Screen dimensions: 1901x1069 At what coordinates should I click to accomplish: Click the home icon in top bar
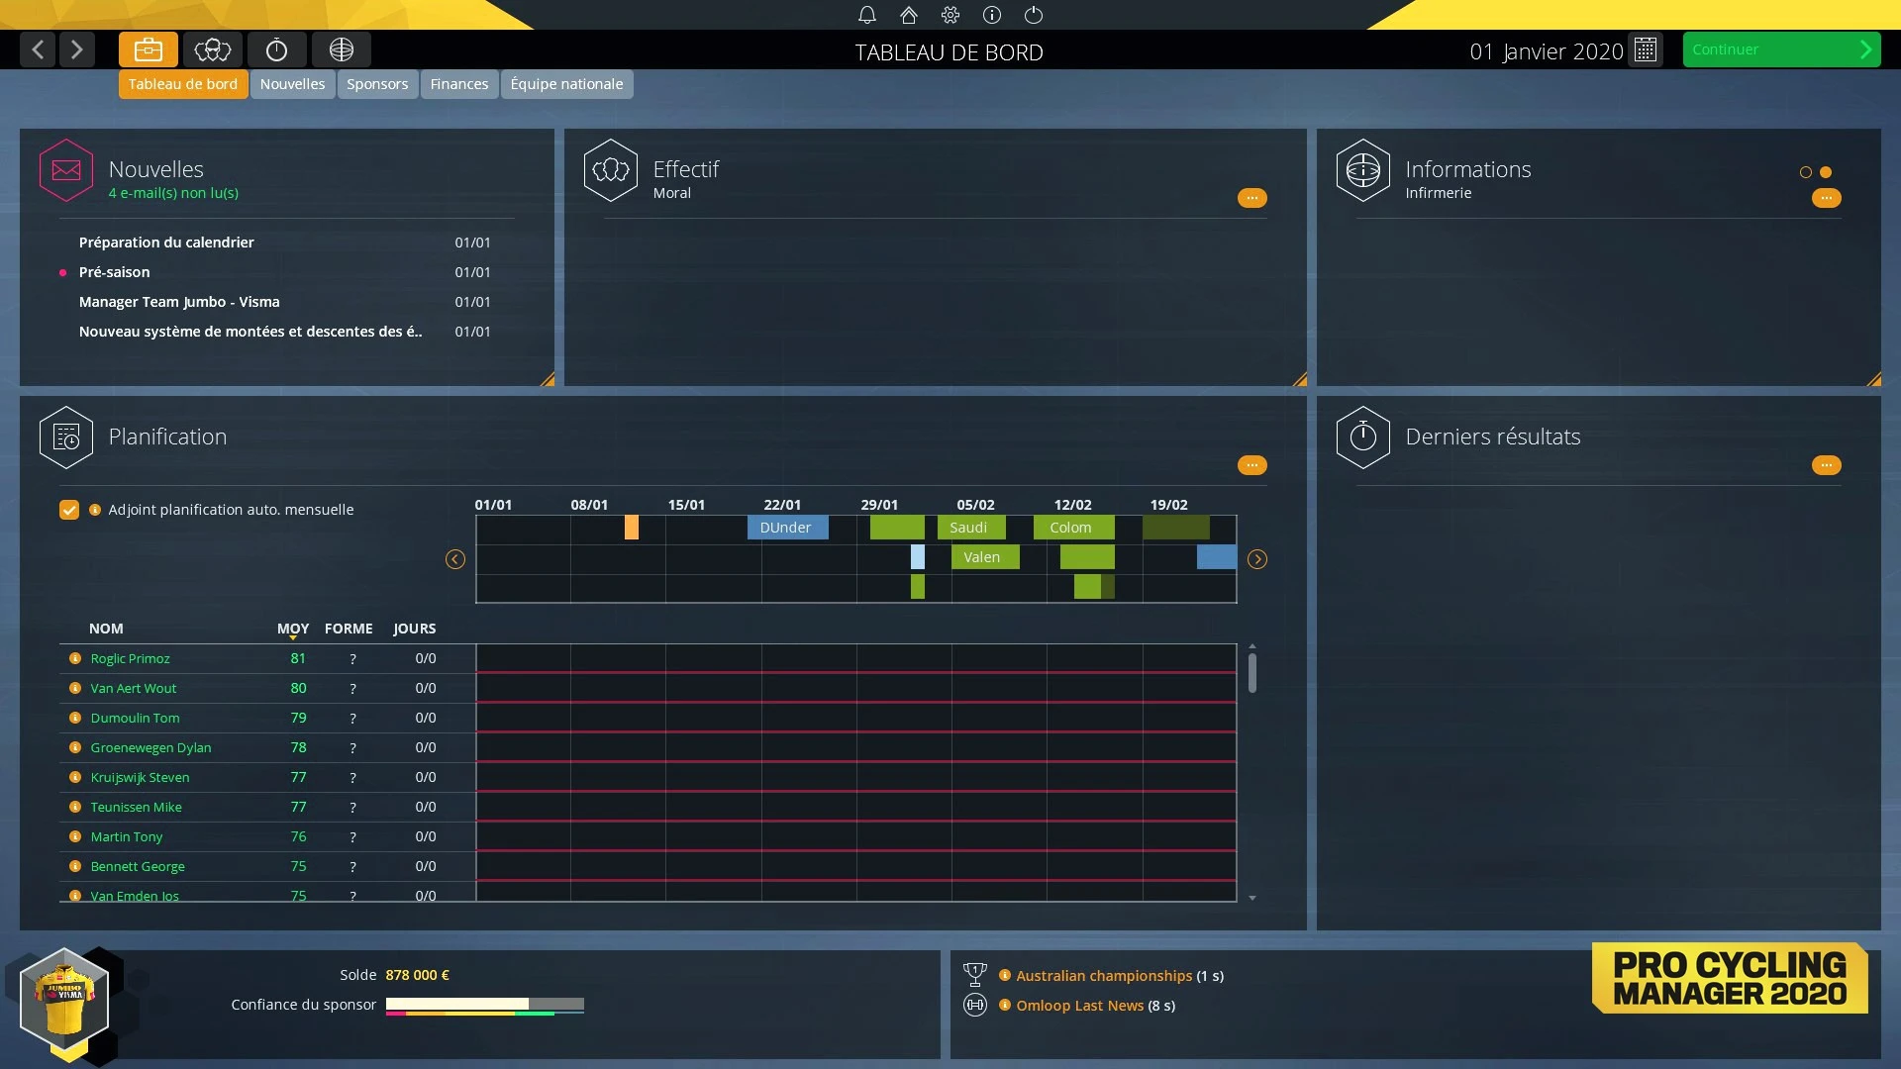(909, 15)
